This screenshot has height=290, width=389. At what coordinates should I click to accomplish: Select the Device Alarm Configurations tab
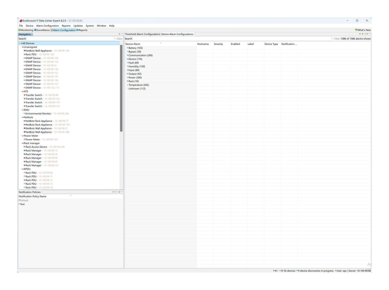coord(177,34)
